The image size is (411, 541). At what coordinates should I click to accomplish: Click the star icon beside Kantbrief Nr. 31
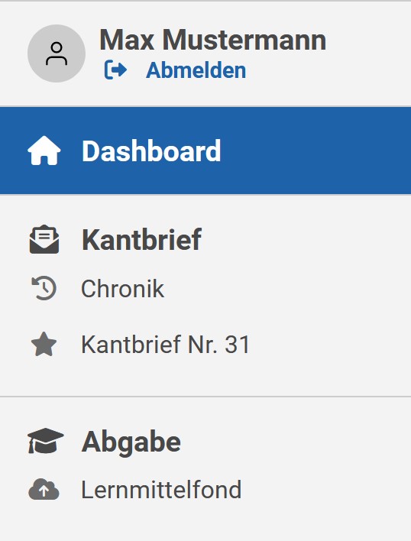pyautogui.click(x=44, y=345)
